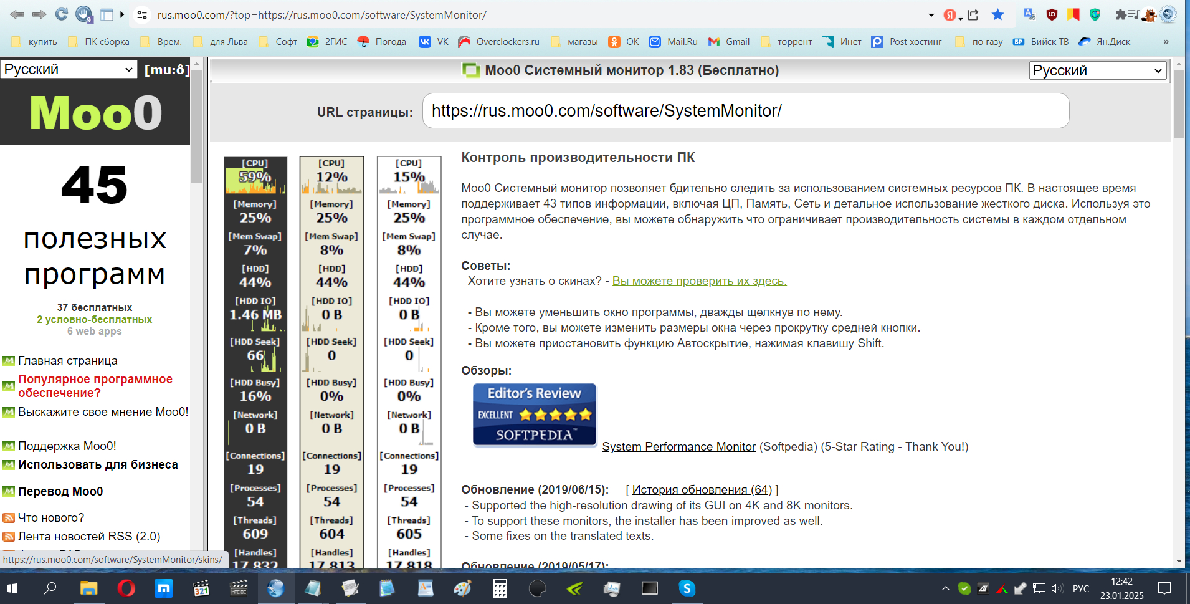Show hidden system tray icons
Viewport: 1190px width, 604px height.
(x=945, y=588)
